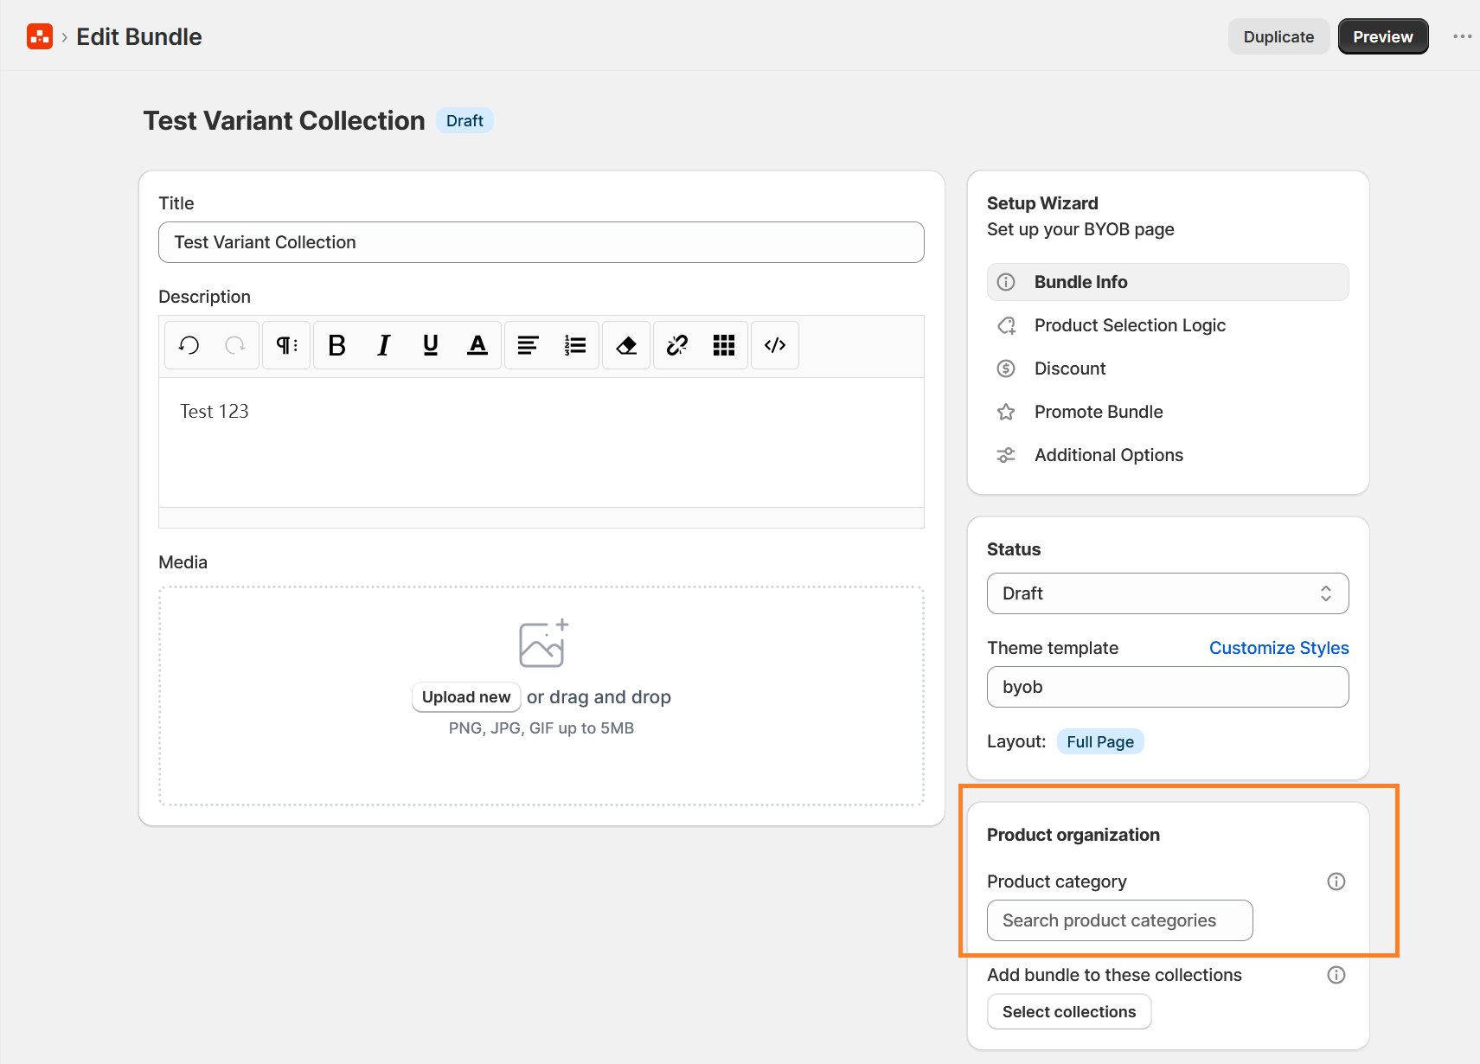
Task: Click the Full Page layout badge
Action: (1100, 742)
